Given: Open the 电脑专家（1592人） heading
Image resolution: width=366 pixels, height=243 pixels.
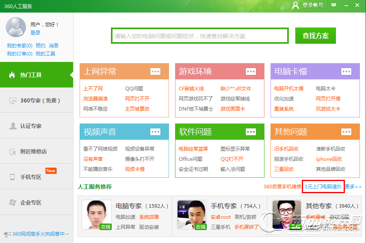Looking at the screenshot, I should point(142,206).
